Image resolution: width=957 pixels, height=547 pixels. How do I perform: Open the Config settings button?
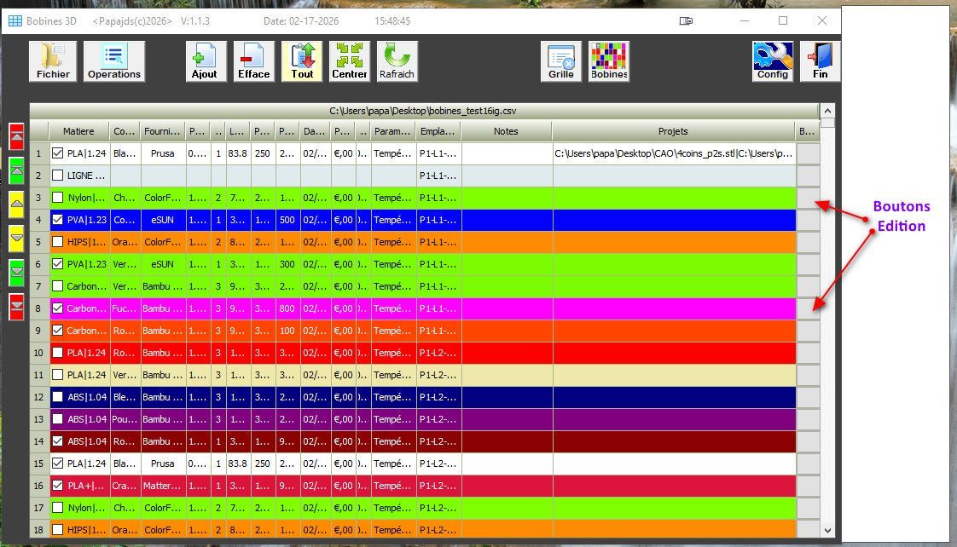point(773,61)
